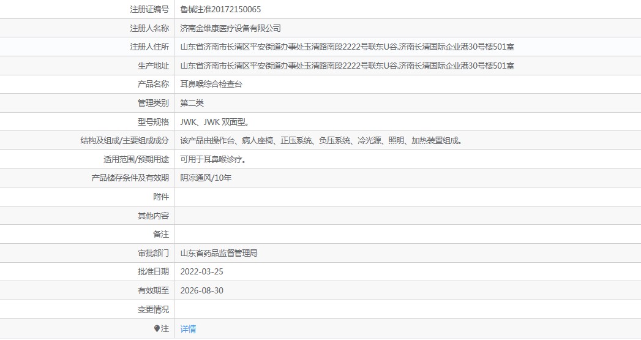
Task: Click the 备注 remarks label
Action: click(160, 234)
